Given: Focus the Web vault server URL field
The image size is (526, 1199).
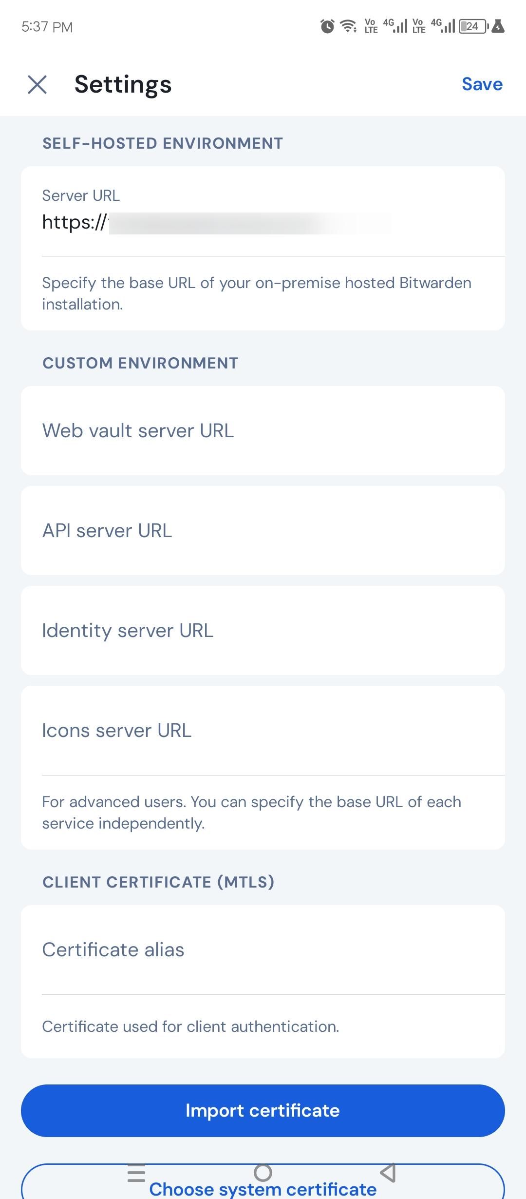Looking at the screenshot, I should pos(263,431).
